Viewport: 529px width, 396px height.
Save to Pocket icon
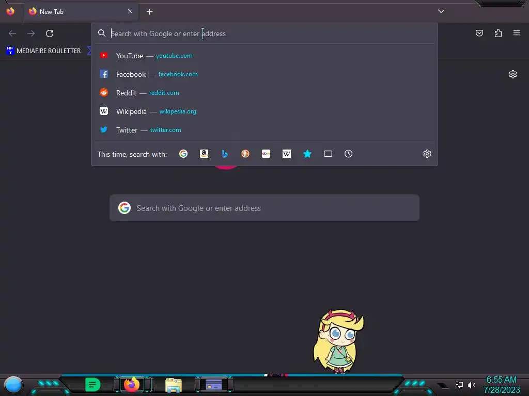(479, 33)
